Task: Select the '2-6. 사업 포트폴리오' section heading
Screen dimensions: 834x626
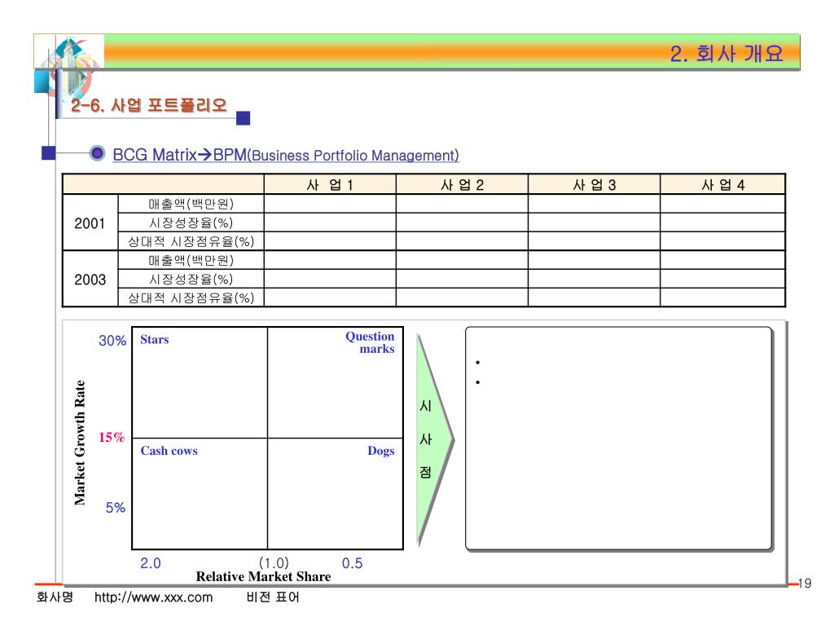Action: (149, 105)
